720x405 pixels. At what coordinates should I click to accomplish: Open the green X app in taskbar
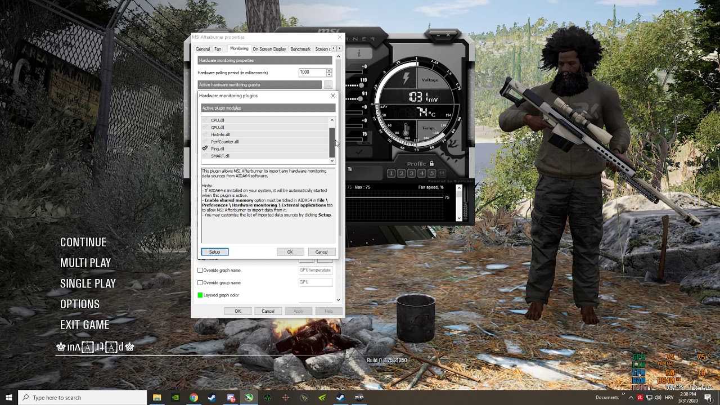[x=249, y=398]
